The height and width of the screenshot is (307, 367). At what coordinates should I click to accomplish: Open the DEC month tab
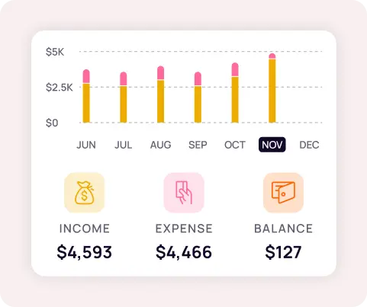click(309, 145)
